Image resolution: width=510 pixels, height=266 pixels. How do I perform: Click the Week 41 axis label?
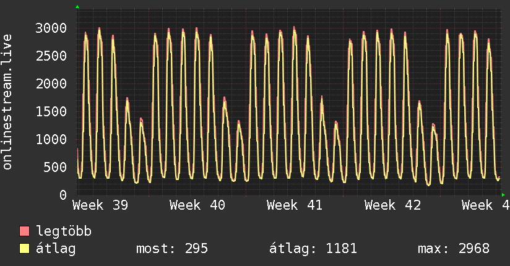(x=295, y=205)
